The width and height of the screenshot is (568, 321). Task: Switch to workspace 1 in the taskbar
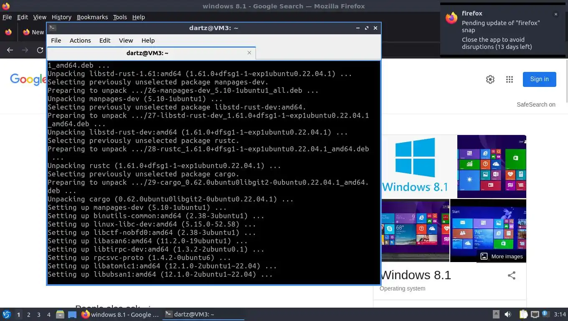[18, 315]
